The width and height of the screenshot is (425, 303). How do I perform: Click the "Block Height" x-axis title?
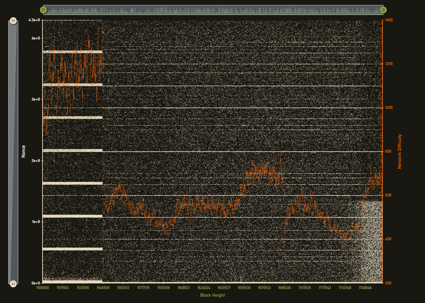pyautogui.click(x=212, y=295)
